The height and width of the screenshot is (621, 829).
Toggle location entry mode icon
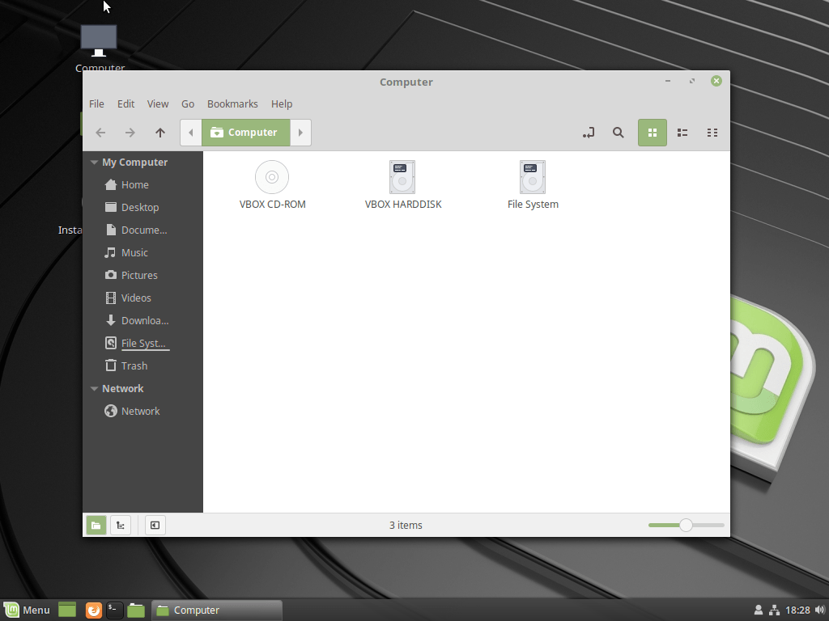589,133
